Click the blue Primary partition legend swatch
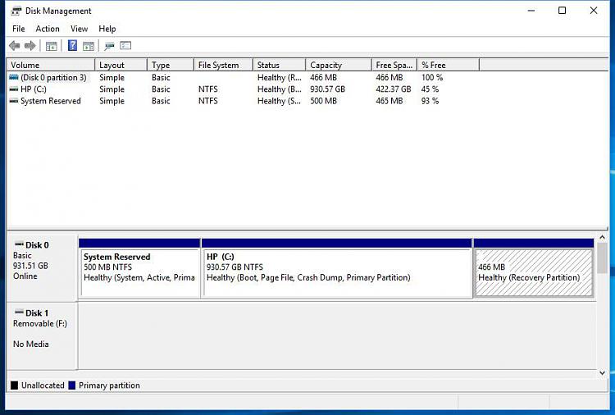Viewport: 615px width, 415px height. pos(72,385)
